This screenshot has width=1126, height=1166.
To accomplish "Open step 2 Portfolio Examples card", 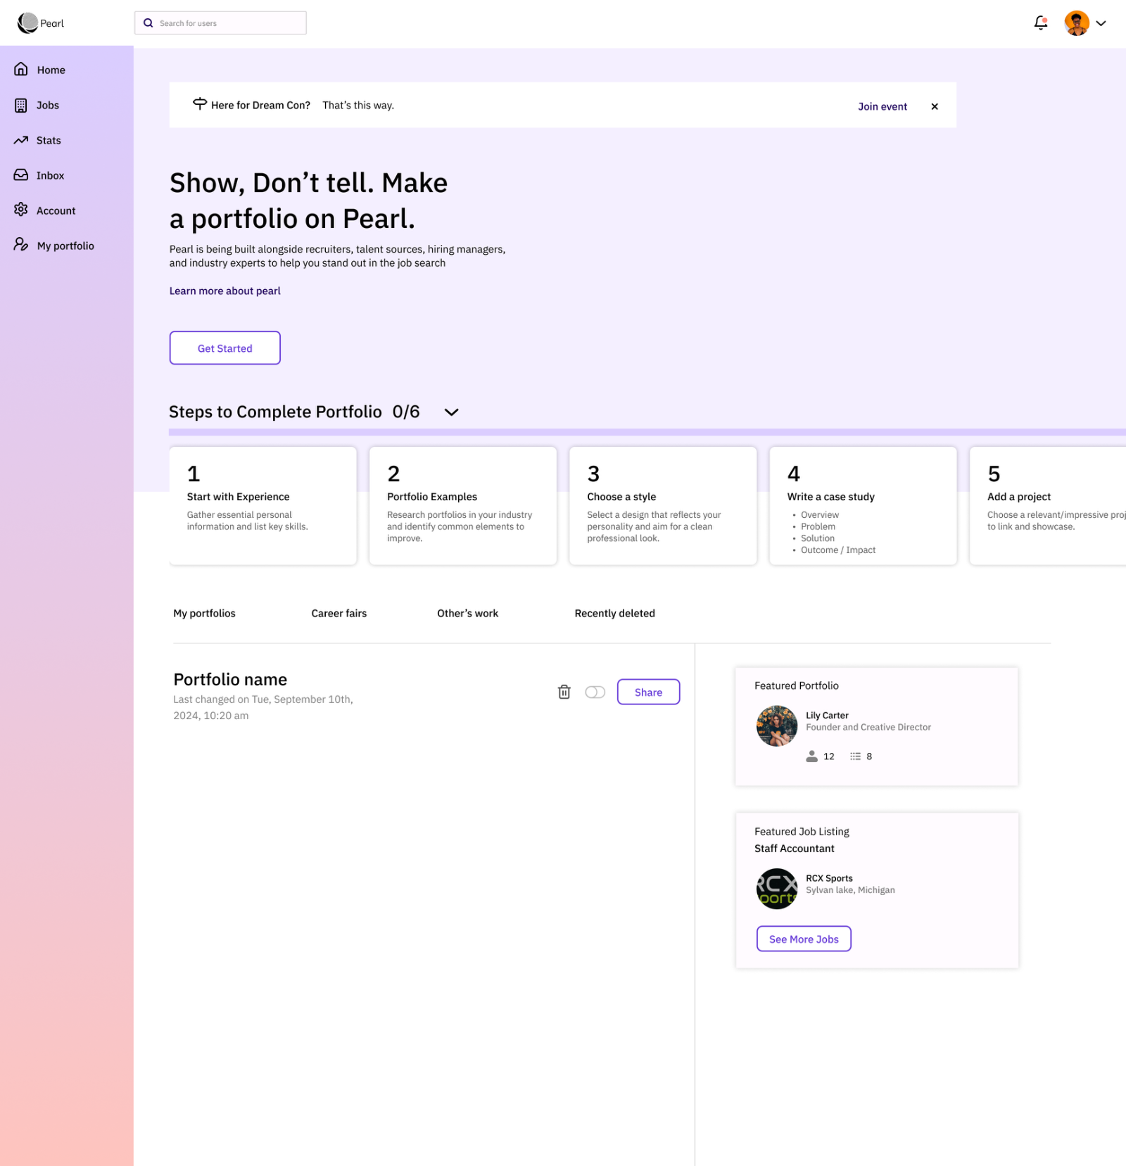I will [x=463, y=506].
